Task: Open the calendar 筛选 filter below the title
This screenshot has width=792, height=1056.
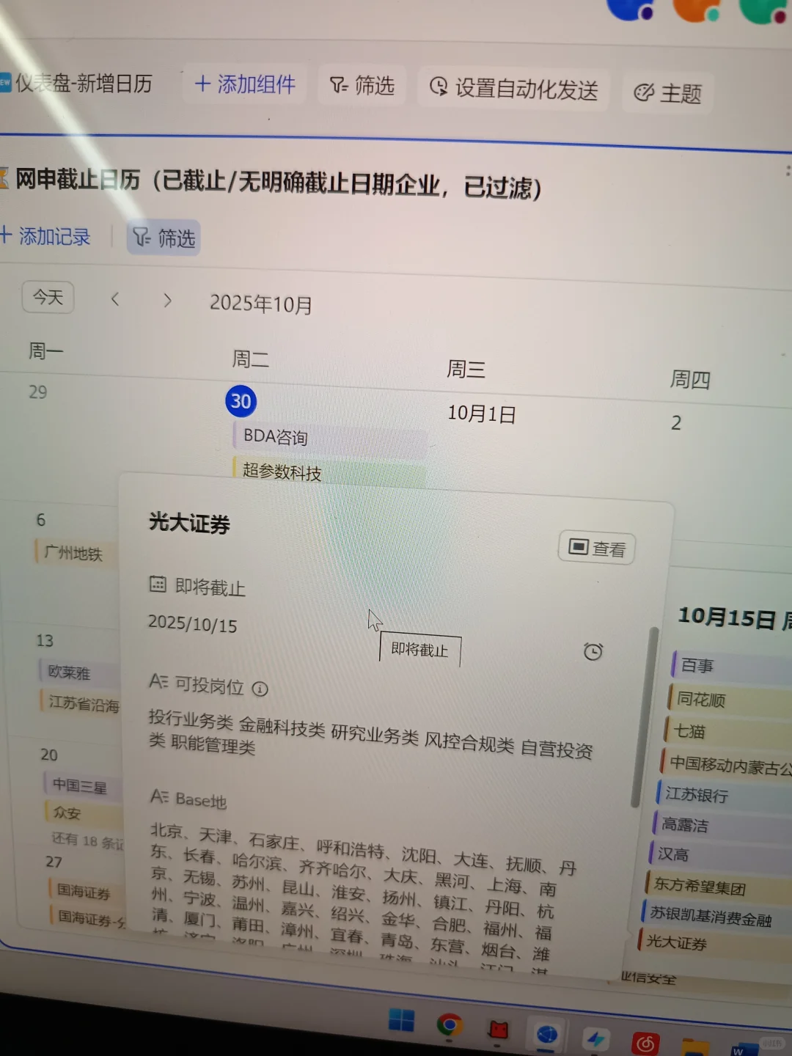Action: coord(164,238)
